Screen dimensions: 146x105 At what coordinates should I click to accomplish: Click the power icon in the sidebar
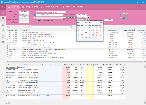coord(3,7)
